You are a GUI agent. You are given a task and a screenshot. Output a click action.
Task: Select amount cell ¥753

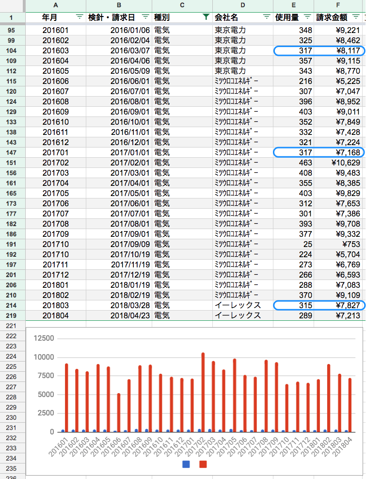tap(338, 244)
